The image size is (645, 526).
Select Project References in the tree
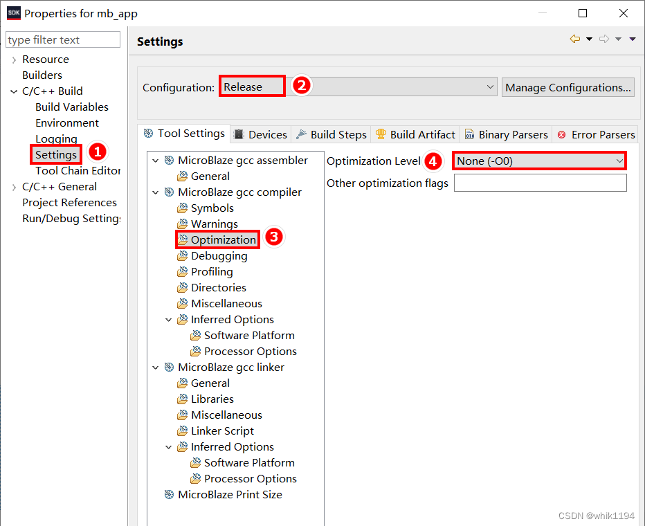click(69, 202)
